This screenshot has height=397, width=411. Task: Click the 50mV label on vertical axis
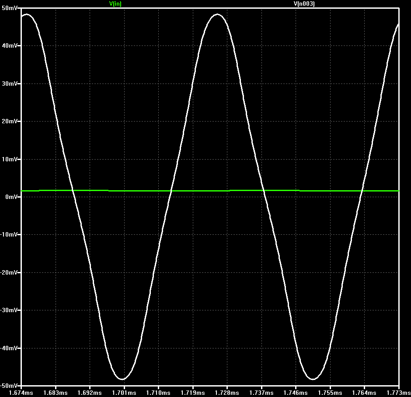coord(10,8)
